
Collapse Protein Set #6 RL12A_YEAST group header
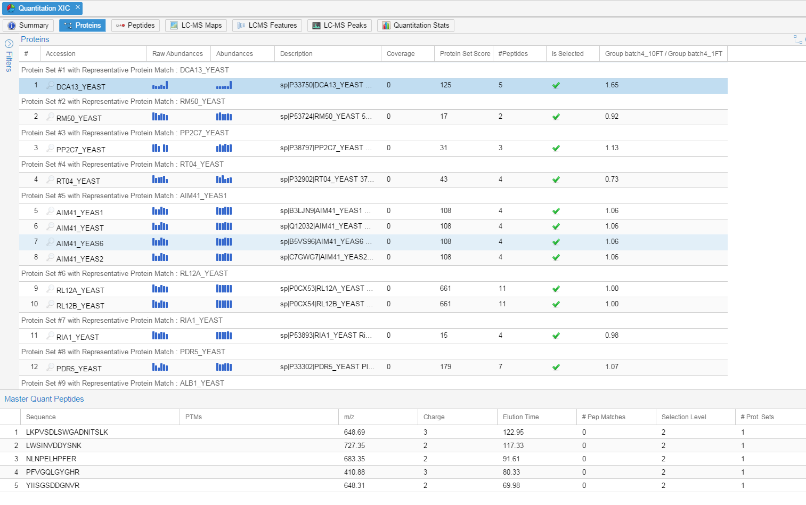[124, 274]
